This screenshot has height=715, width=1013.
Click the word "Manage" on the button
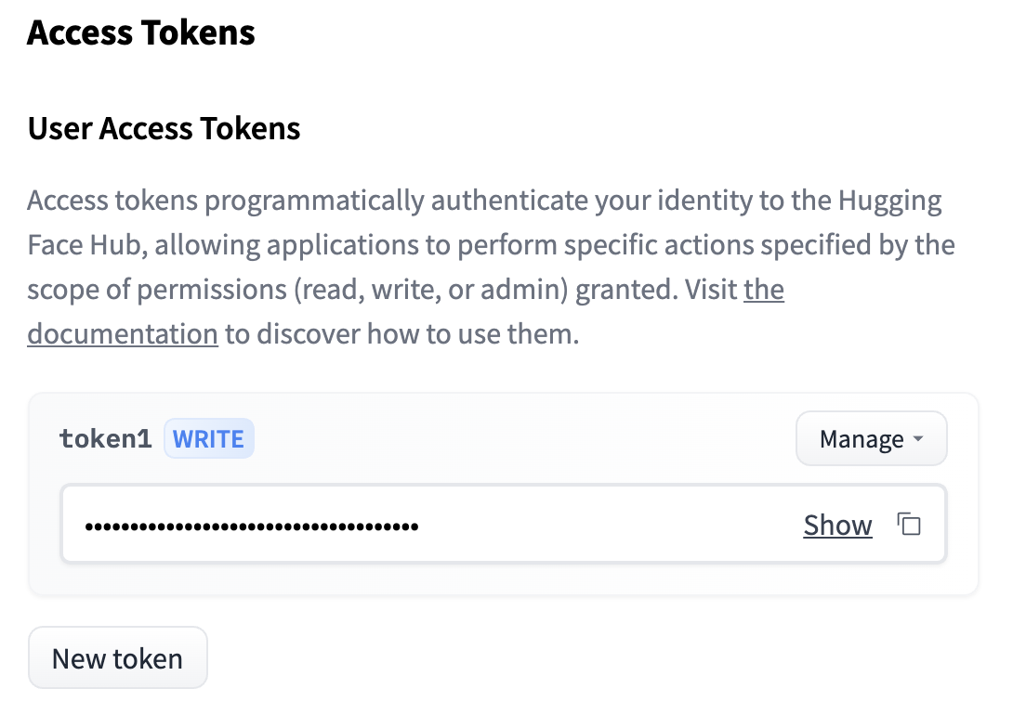point(862,439)
